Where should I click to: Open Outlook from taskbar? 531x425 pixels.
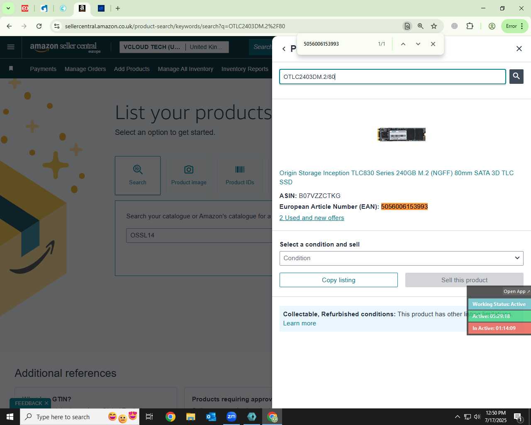tap(211, 417)
